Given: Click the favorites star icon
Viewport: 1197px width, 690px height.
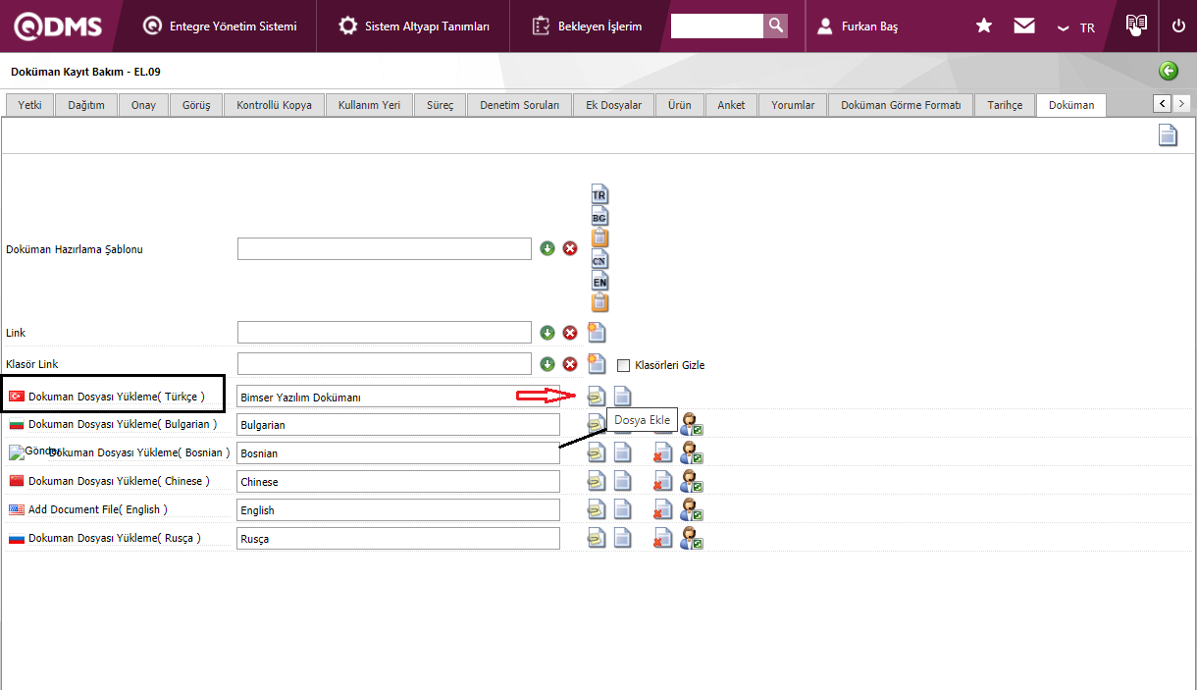Looking at the screenshot, I should 984,27.
